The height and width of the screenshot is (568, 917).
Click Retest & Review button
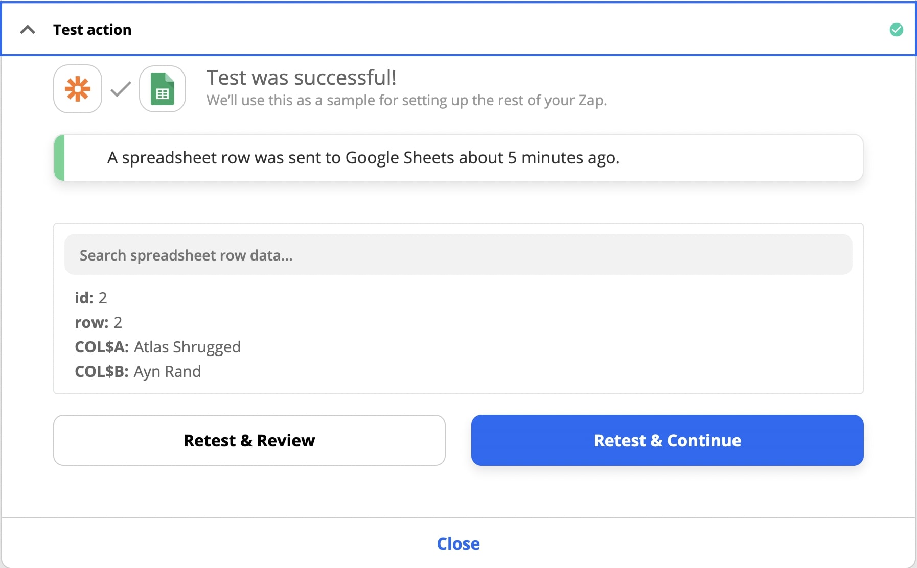click(x=249, y=440)
